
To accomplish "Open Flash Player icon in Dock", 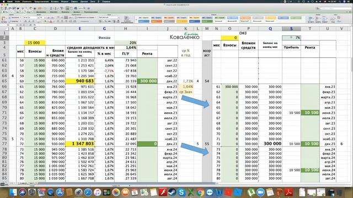I will click(163, 193).
